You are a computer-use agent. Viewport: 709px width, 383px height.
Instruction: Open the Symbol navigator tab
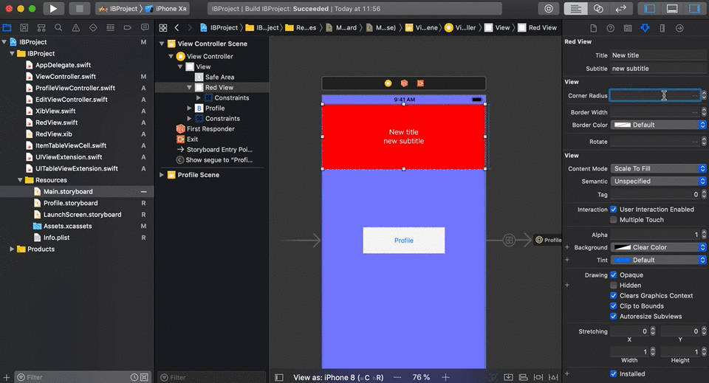[x=41, y=27]
